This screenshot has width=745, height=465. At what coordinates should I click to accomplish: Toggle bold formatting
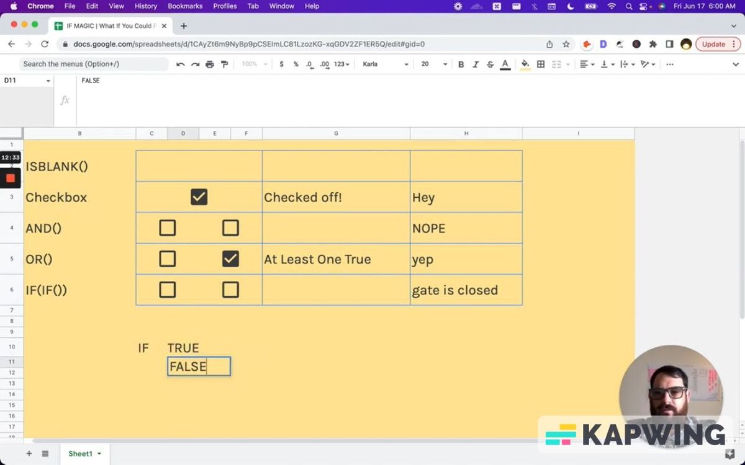[x=461, y=64]
